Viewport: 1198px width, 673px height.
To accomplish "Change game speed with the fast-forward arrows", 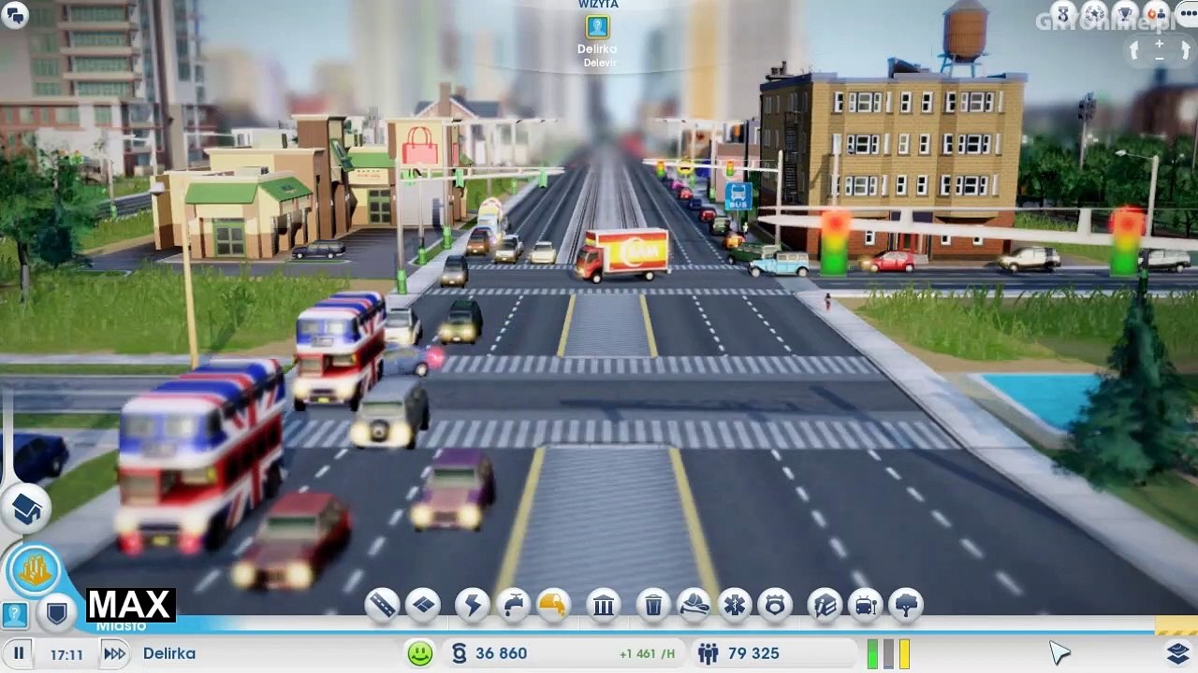I will tap(114, 653).
